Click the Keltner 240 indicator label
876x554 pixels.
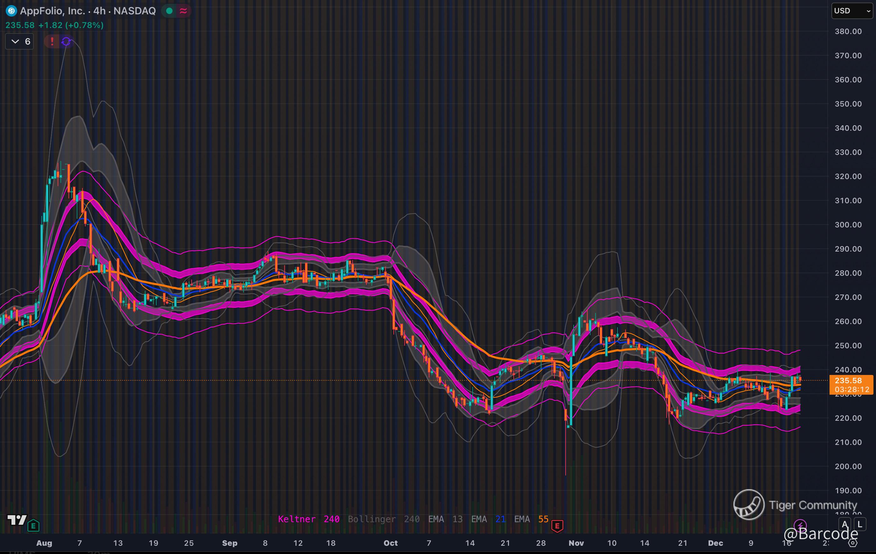pos(308,519)
